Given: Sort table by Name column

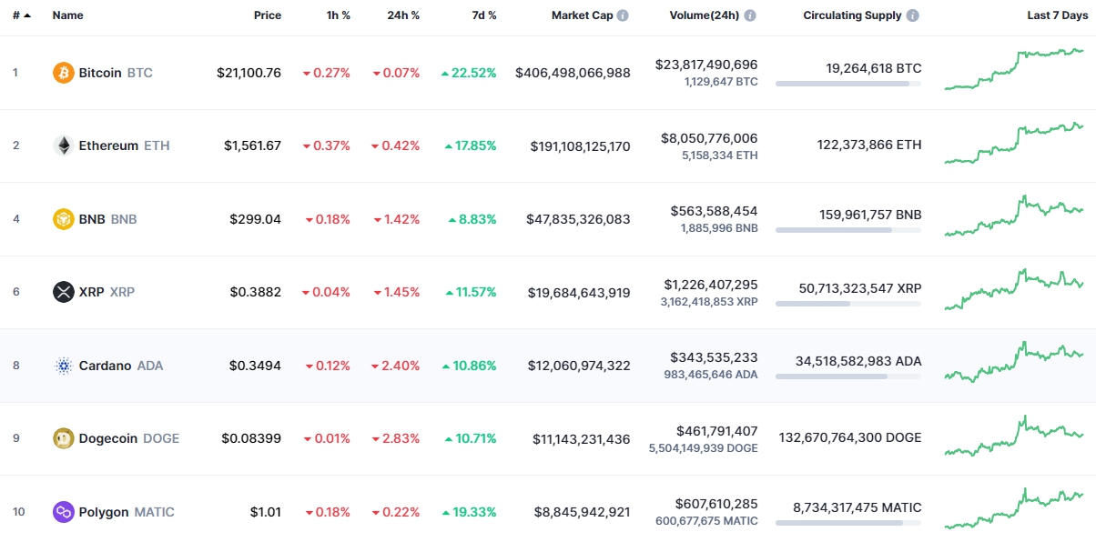Looking at the screenshot, I should pyautogui.click(x=68, y=15).
